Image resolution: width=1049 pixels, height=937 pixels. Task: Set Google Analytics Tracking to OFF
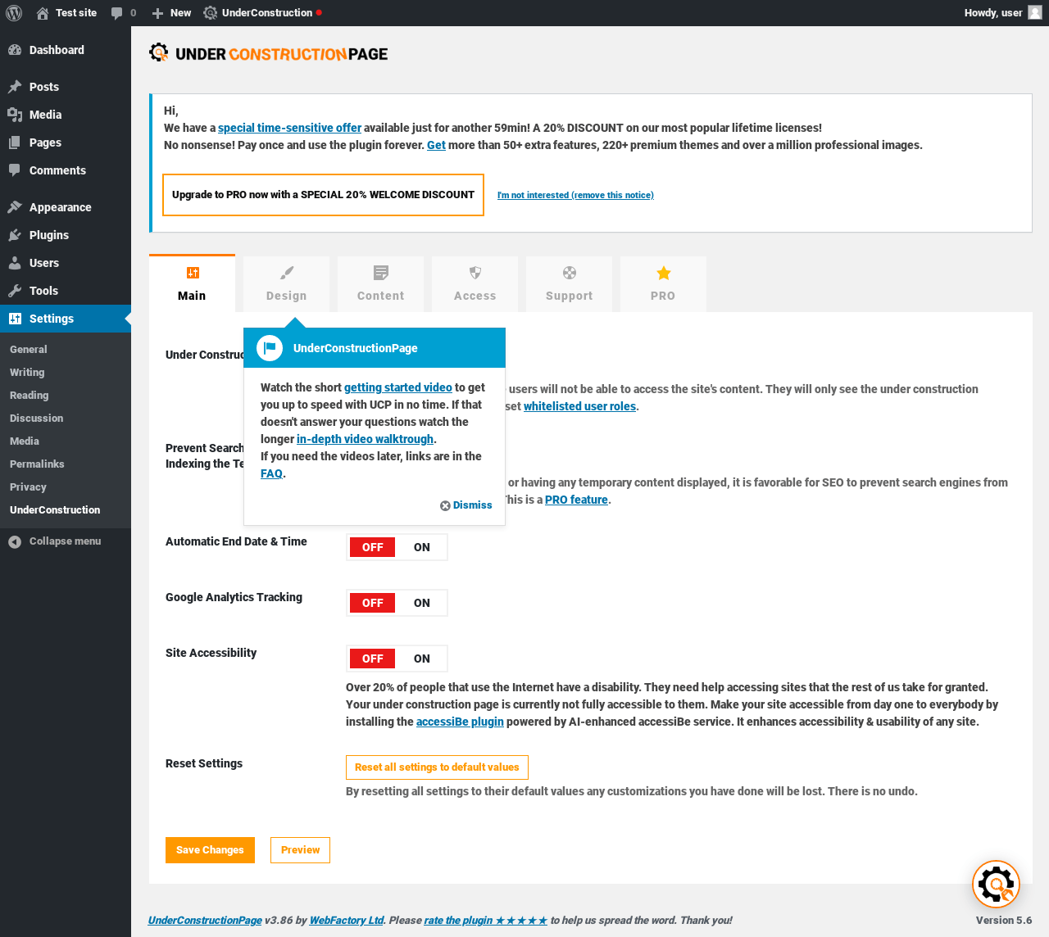tap(373, 603)
